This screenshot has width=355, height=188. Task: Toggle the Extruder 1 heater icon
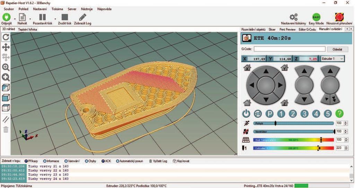pyautogui.click(x=244, y=148)
